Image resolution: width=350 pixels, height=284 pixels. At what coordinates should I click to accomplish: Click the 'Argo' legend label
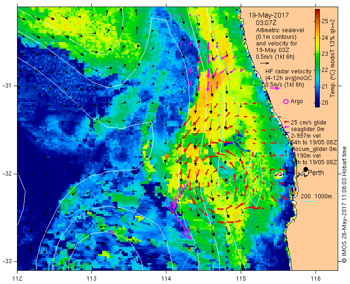tap(297, 101)
